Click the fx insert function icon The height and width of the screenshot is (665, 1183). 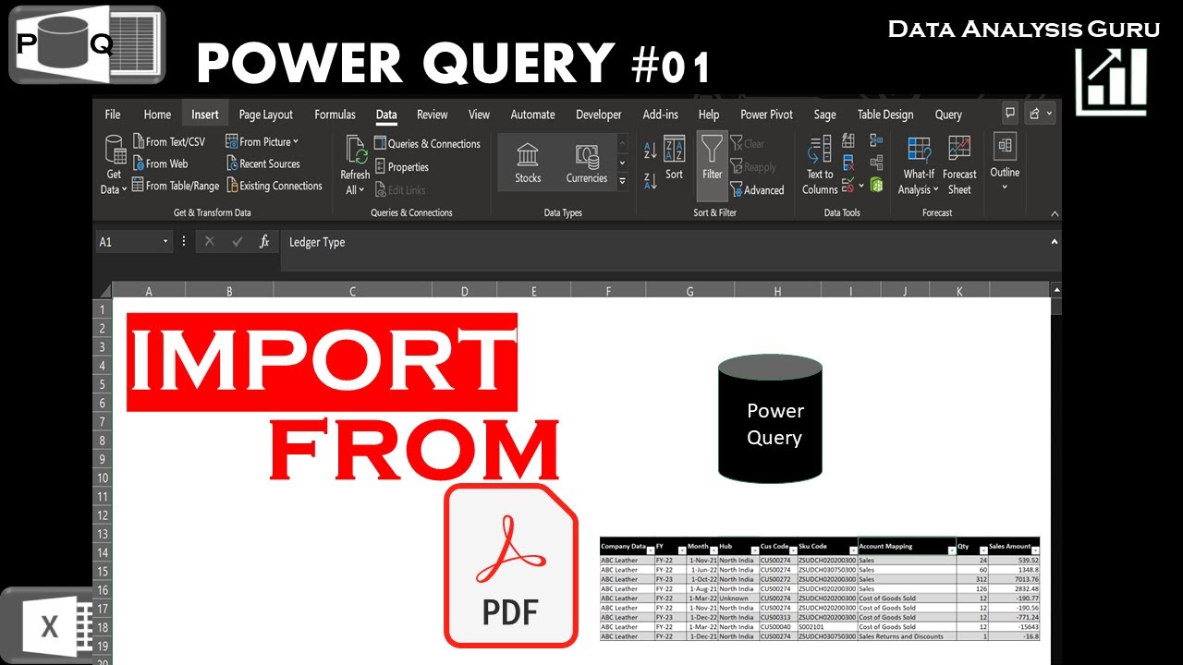264,242
